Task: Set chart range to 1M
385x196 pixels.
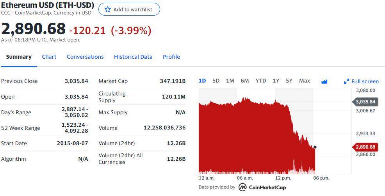Action: [230, 81]
